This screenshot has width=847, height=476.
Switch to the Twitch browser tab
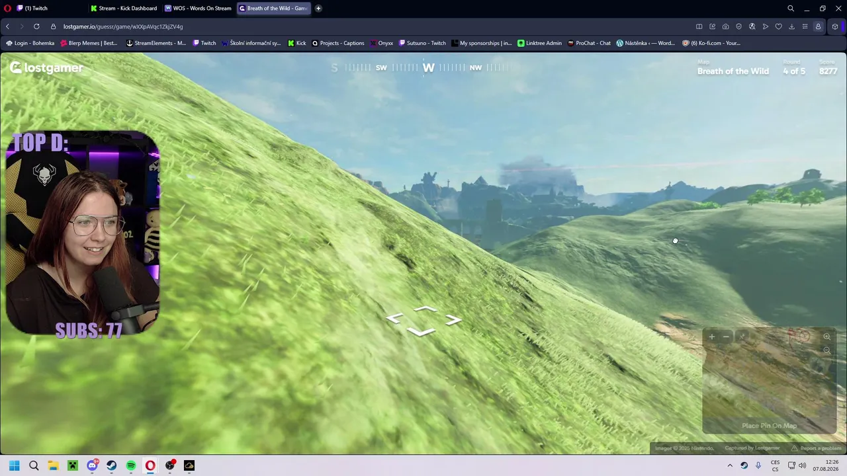pyautogui.click(x=50, y=9)
